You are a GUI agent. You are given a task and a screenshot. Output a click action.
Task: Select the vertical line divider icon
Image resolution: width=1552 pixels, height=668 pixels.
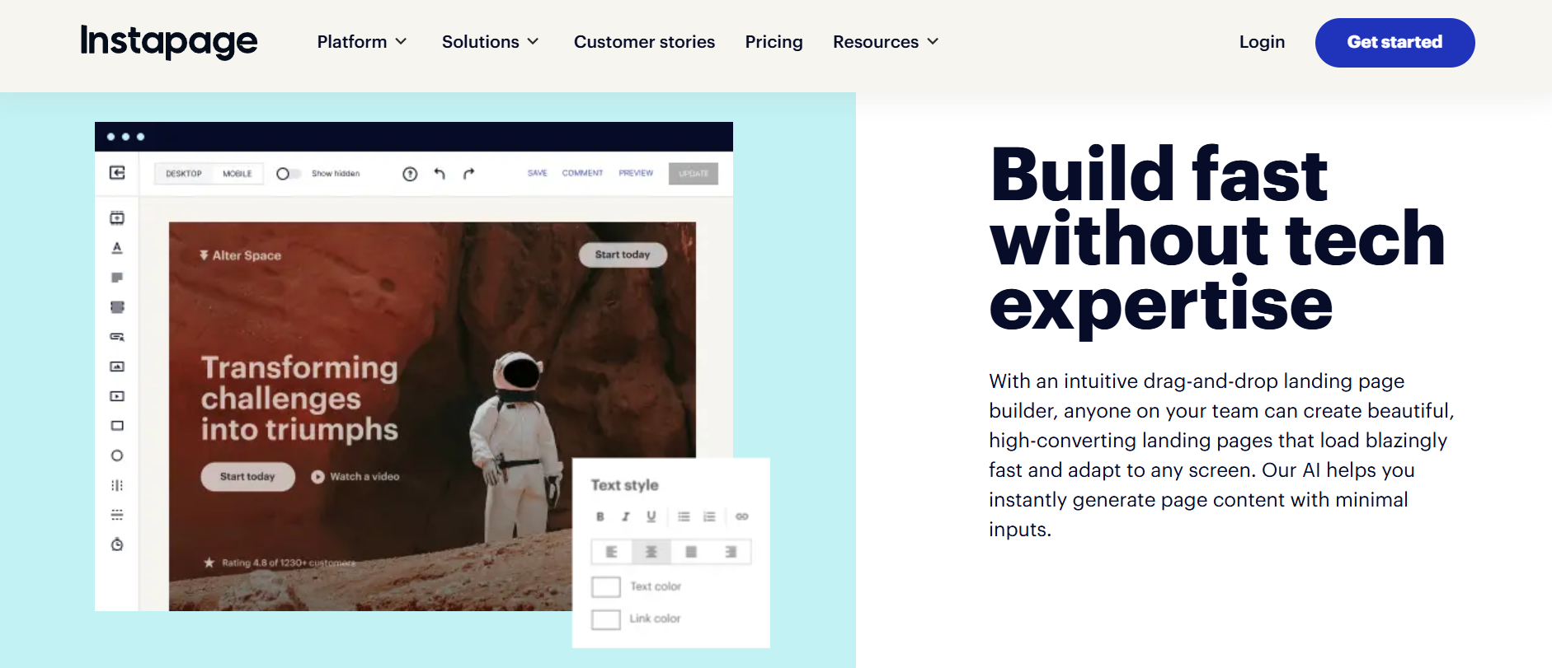click(x=117, y=485)
